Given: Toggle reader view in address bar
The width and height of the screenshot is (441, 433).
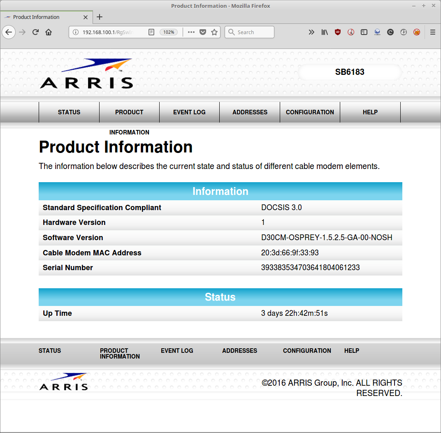Looking at the screenshot, I should (151, 32).
